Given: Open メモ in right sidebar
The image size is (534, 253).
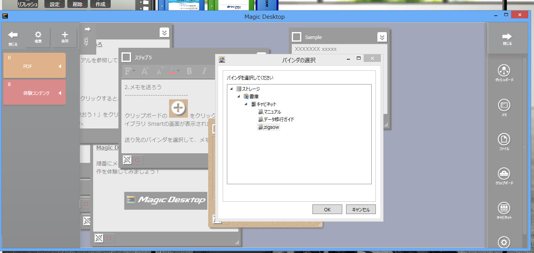Looking at the screenshot, I should click(504, 108).
